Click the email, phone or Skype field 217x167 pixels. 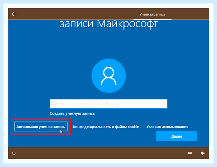(x=108, y=104)
